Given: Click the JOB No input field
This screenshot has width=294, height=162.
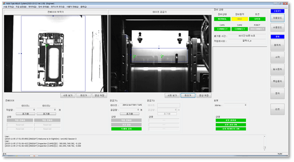Looking at the screenshot, I should [x=235, y=105].
